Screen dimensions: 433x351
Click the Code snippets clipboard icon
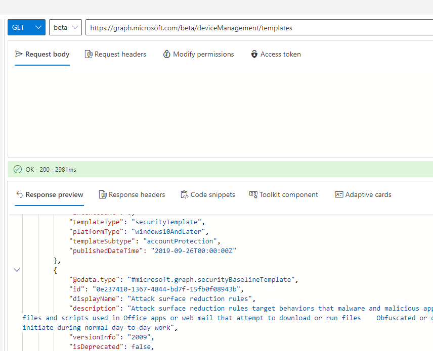[184, 194]
